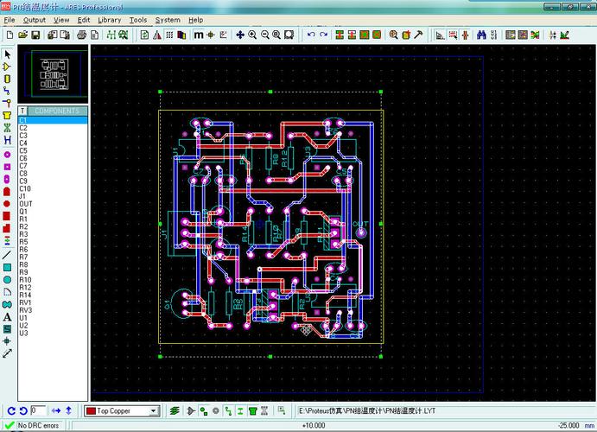The height and width of the screenshot is (432, 597).
Task: Click the pan (four blue arrows) icon
Action: click(240, 35)
